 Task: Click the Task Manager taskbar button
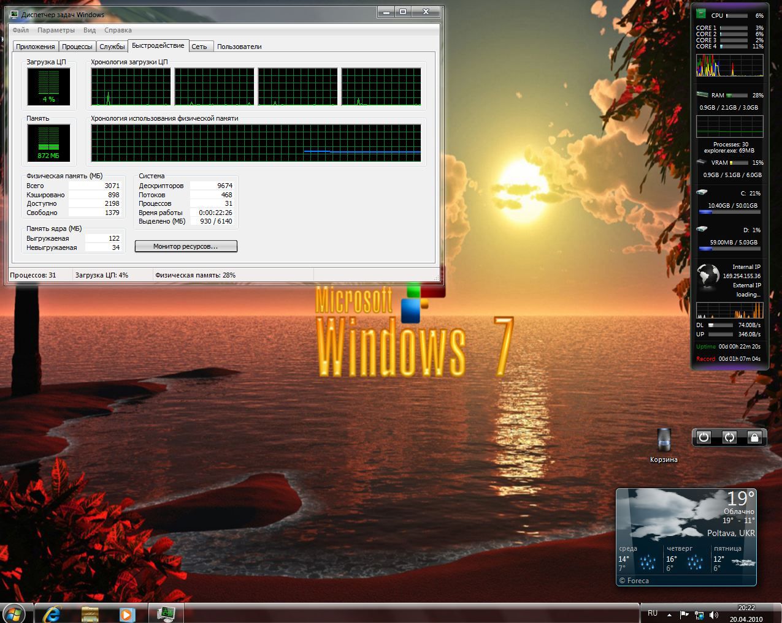tap(166, 613)
